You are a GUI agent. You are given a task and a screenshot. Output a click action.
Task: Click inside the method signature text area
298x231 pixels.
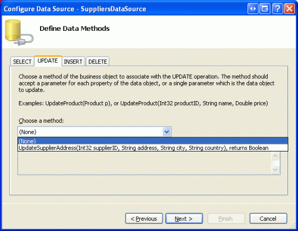click(x=145, y=163)
